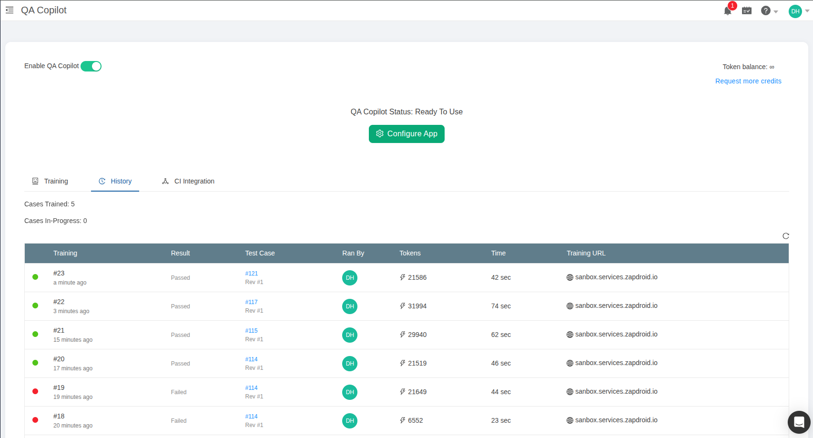Click globe icon in training #18 row
Image resolution: width=813 pixels, height=438 pixels.
coord(570,420)
